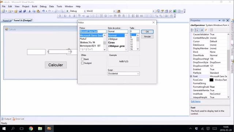Open the Tools menu
The height and width of the screenshot is (132, 234).
59,7
